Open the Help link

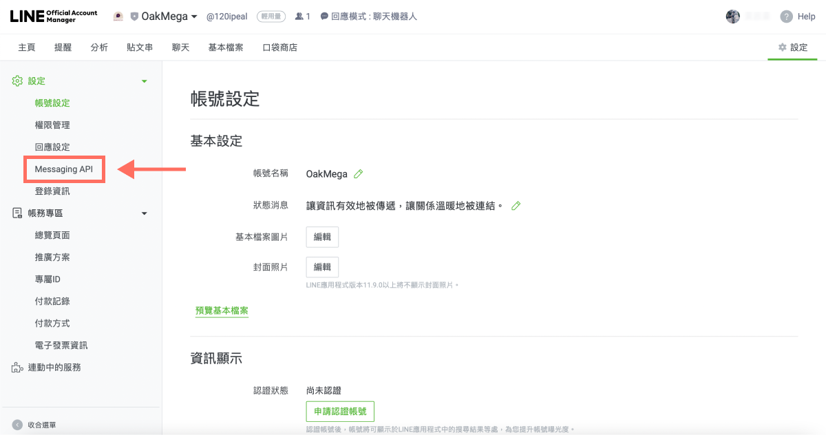click(x=806, y=17)
